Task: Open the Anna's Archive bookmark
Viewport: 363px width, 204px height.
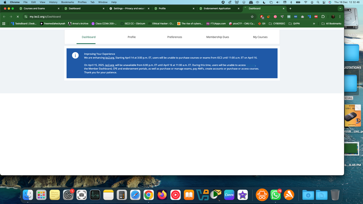Action: click(78, 24)
